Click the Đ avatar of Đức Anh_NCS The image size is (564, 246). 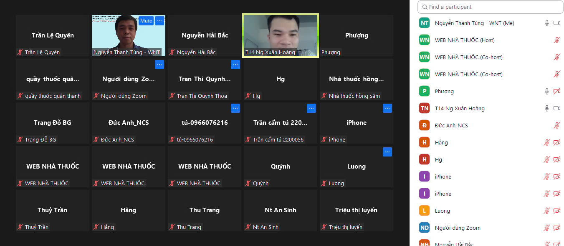[424, 126]
